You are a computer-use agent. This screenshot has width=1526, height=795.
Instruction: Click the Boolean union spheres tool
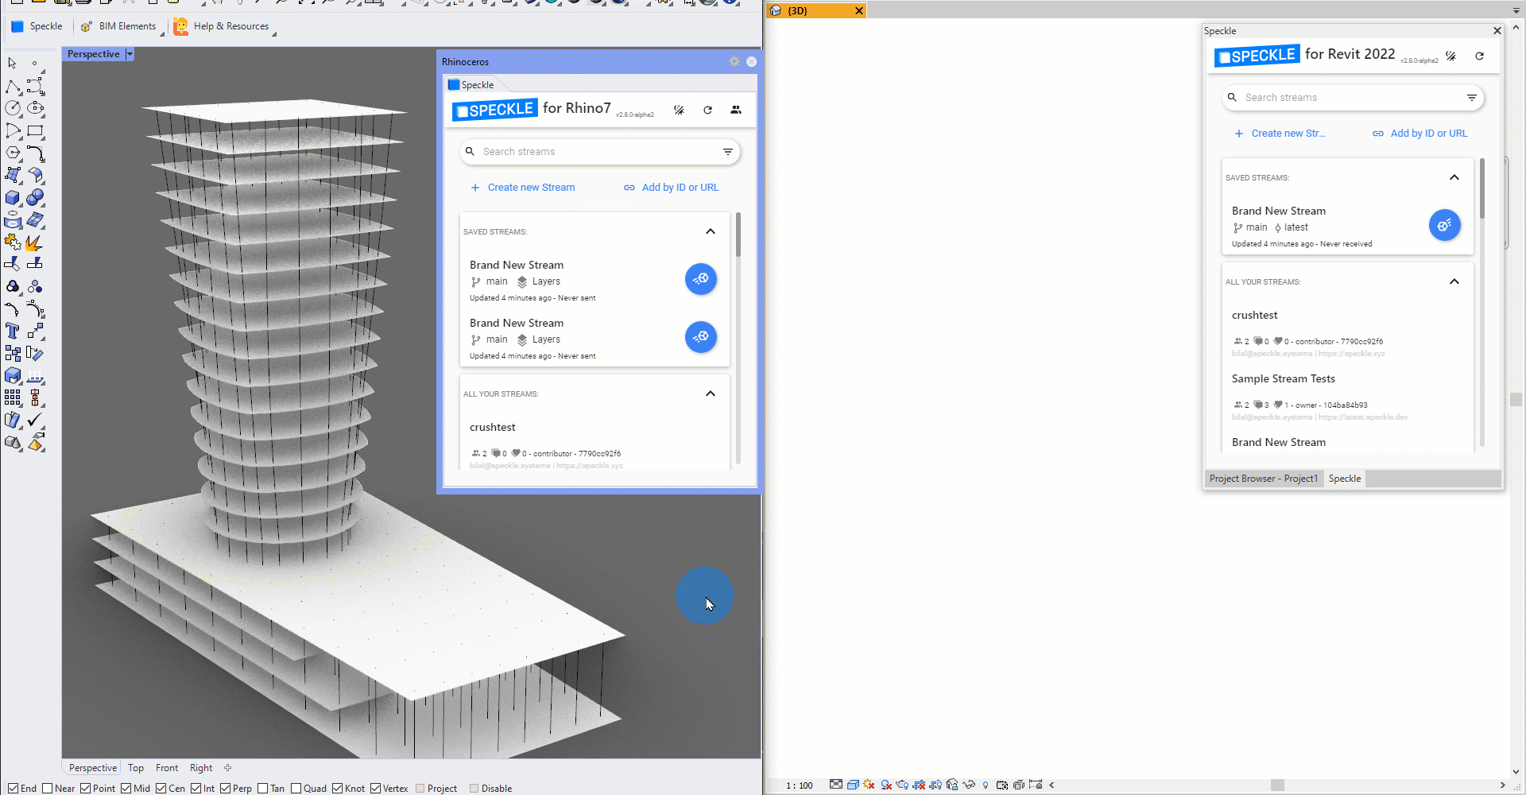point(35,197)
